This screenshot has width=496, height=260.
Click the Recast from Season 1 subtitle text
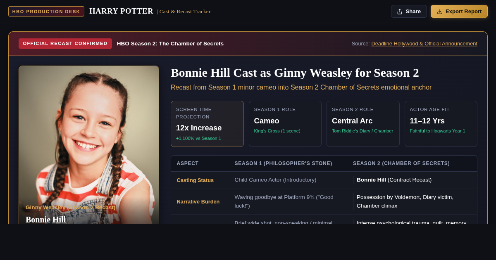click(x=301, y=87)
